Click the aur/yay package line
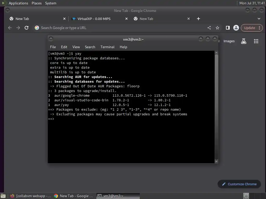The height and width of the screenshot is (199, 266). coord(109,105)
